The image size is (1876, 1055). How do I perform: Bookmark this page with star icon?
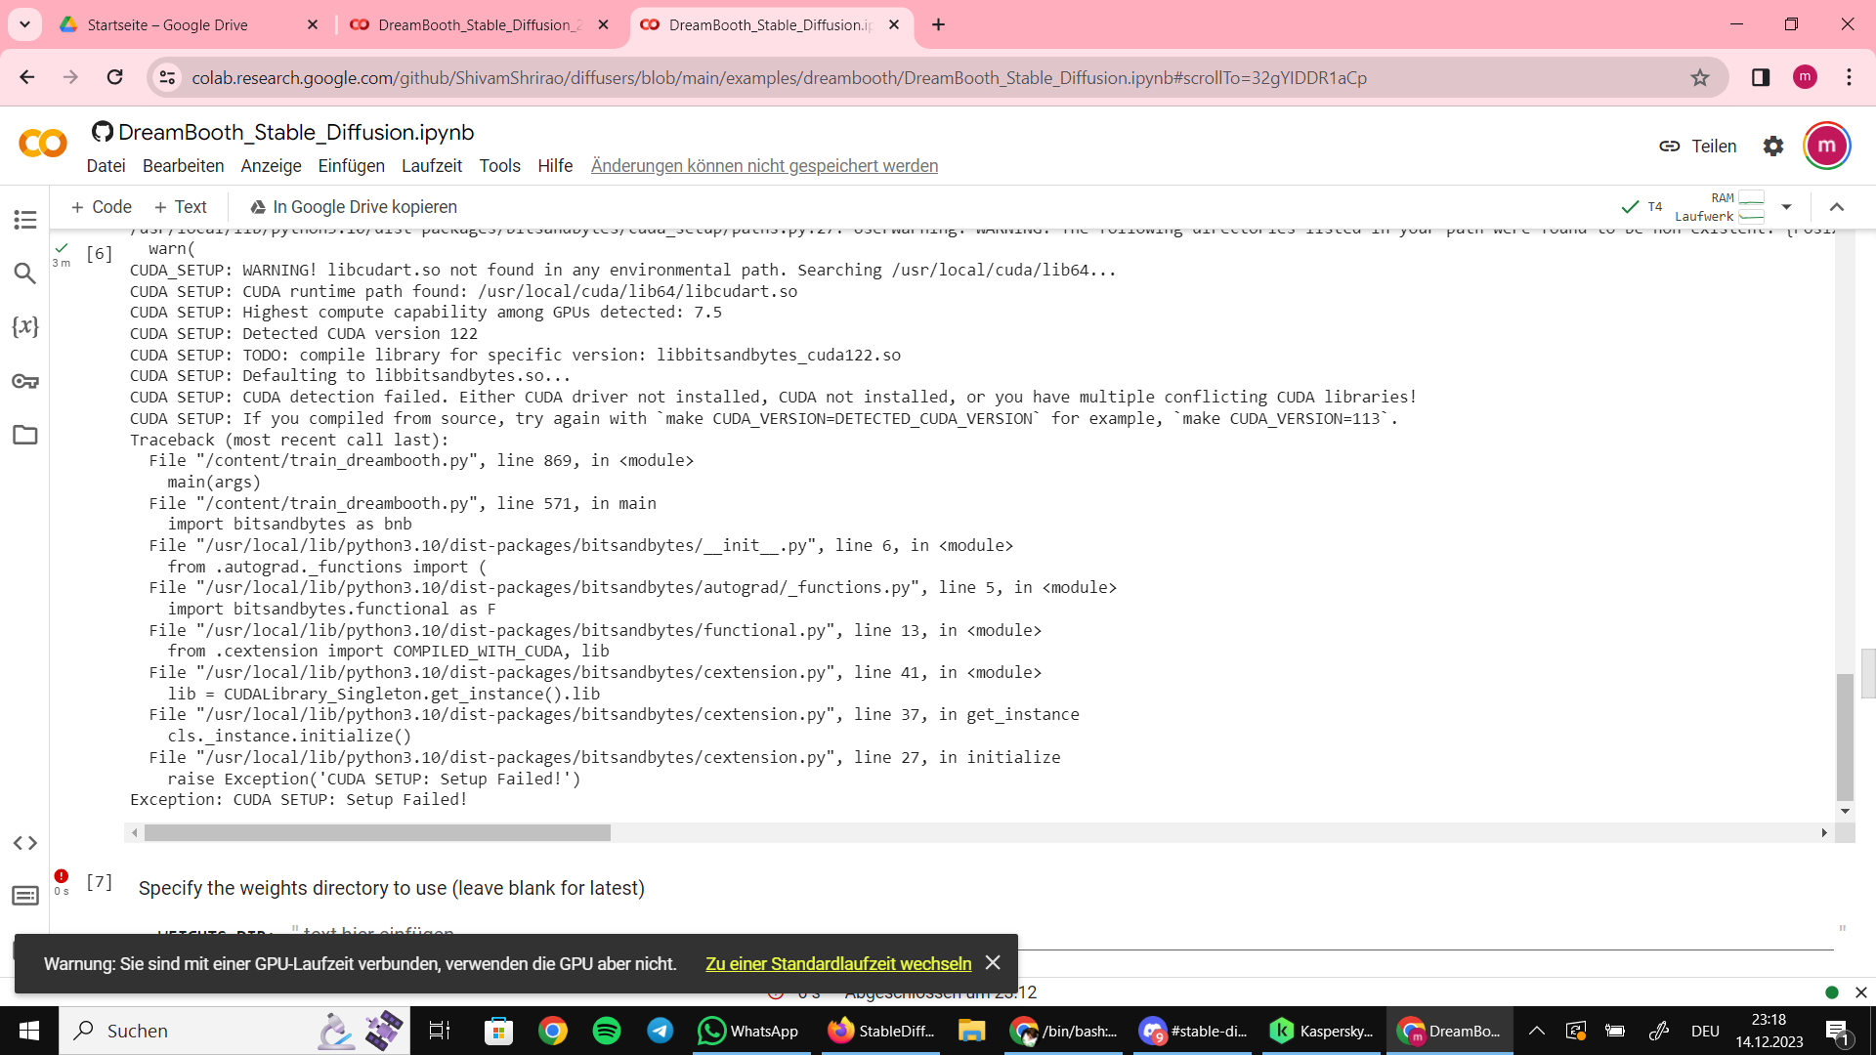click(x=1700, y=78)
